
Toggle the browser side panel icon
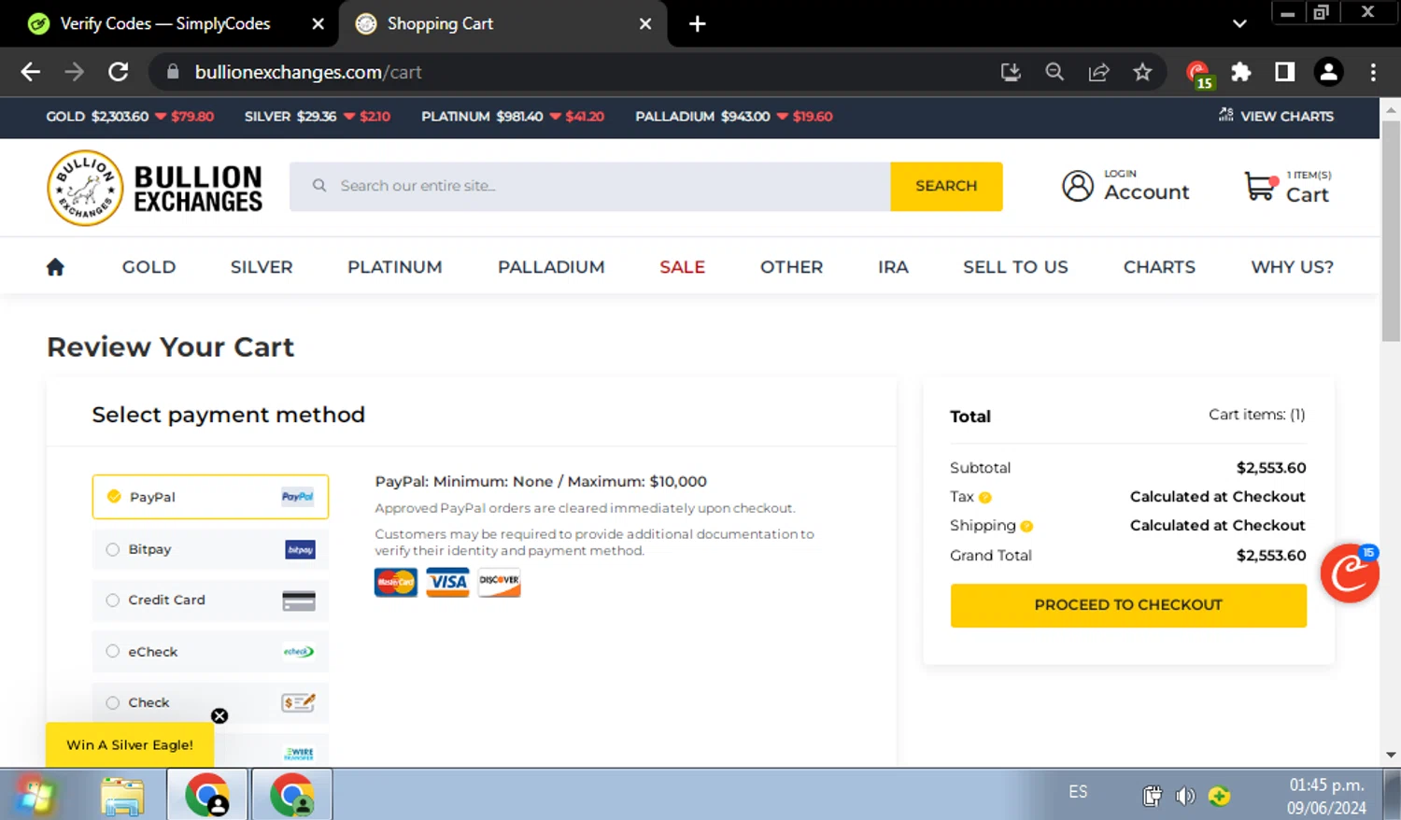point(1285,72)
